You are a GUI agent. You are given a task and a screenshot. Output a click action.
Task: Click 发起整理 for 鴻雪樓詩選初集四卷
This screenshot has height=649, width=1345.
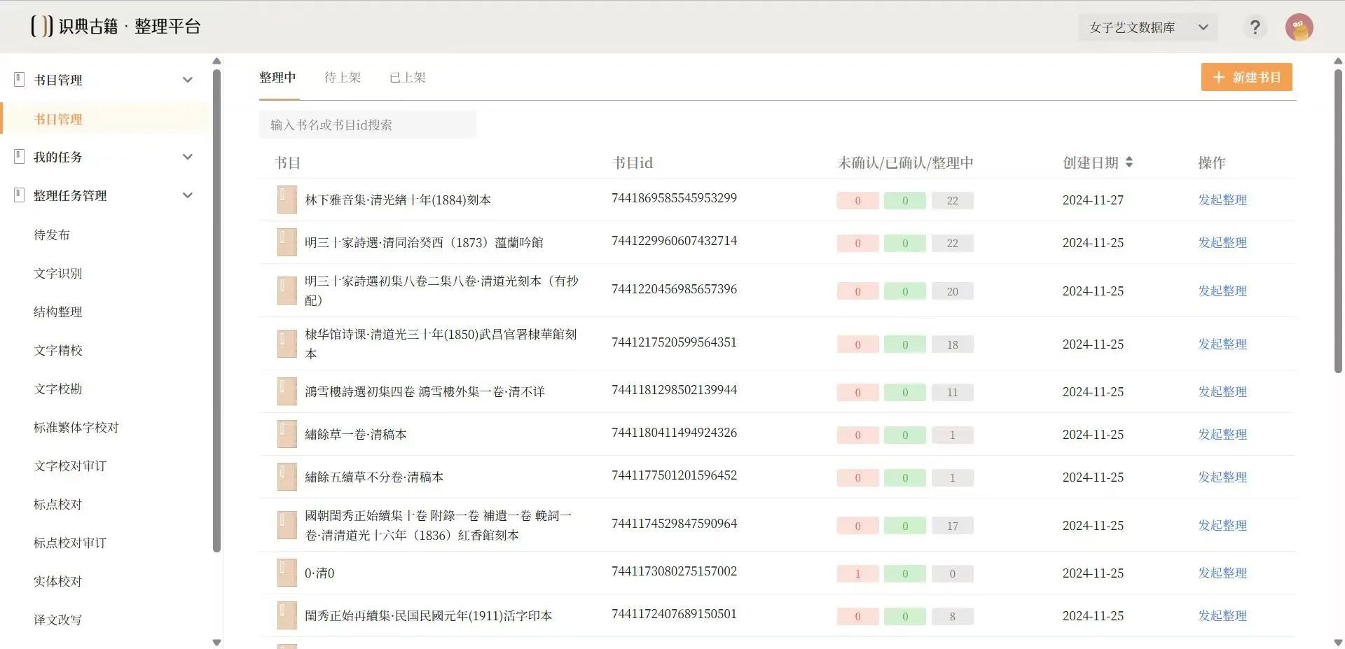(1222, 391)
